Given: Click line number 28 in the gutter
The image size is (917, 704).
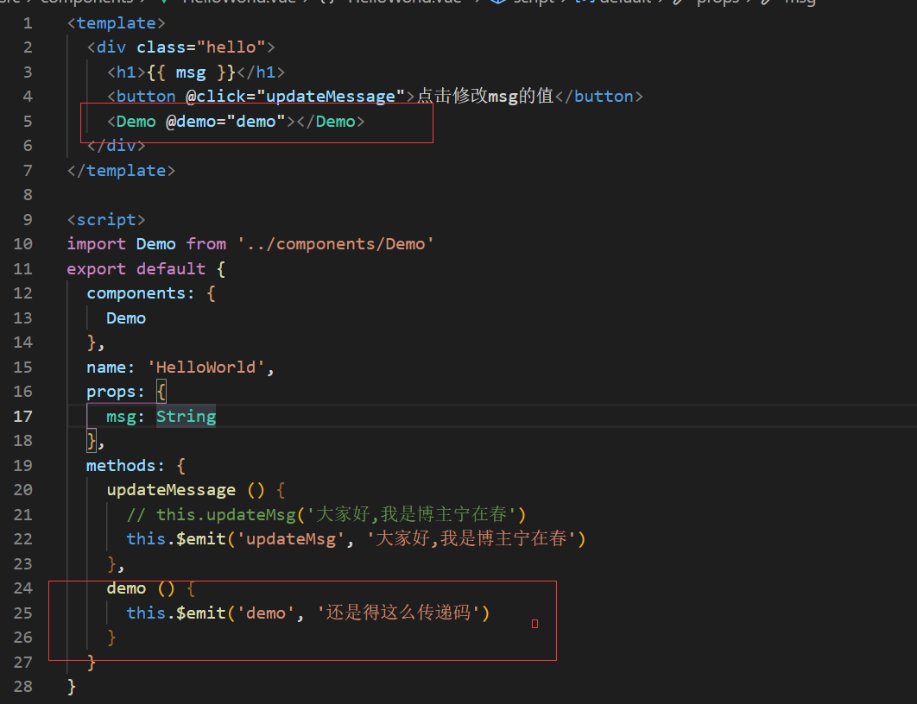Looking at the screenshot, I should click(22, 686).
